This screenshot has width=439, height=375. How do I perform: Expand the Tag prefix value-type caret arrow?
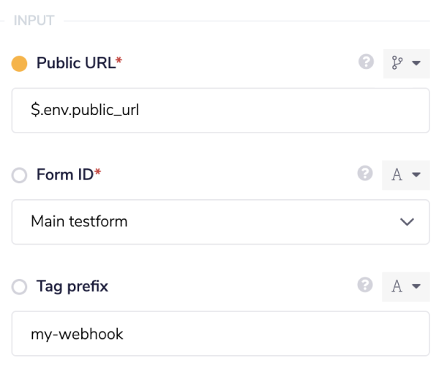[416, 286]
